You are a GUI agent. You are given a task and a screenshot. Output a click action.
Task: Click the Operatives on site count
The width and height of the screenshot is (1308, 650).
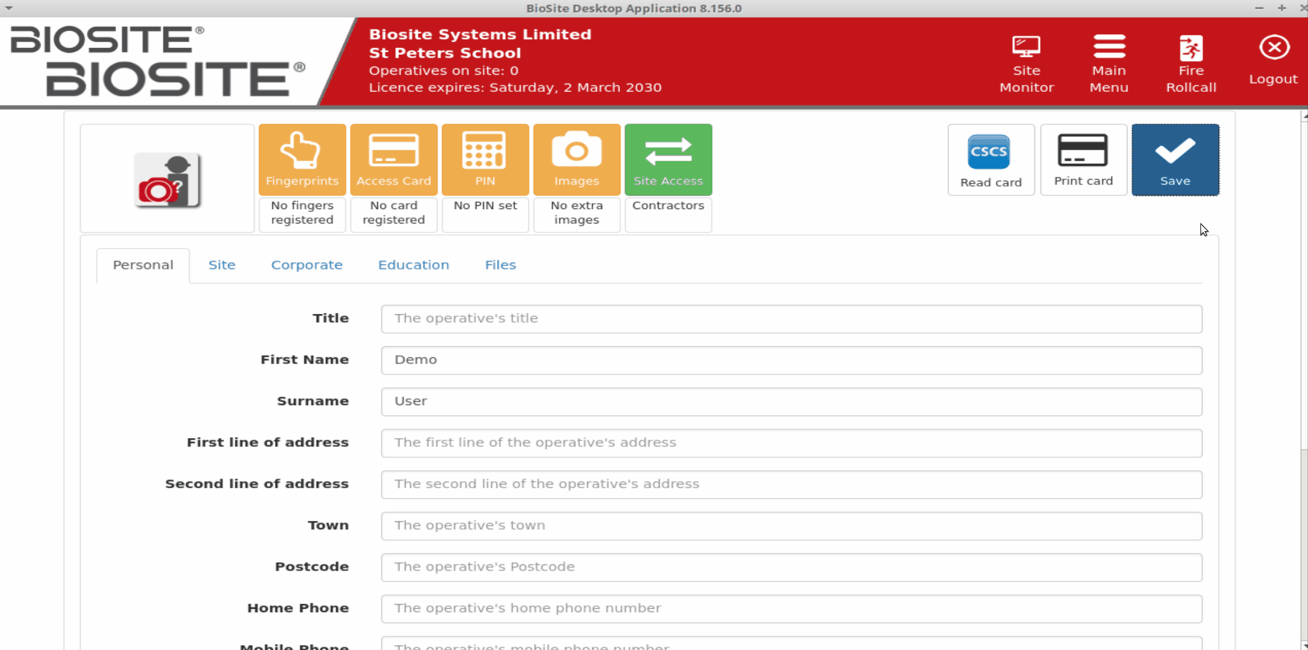coord(444,71)
